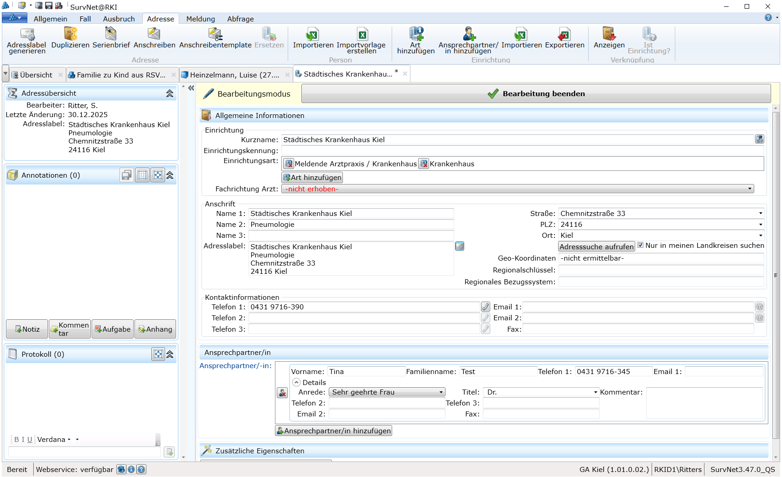Viewport: 782px width, 477px height.
Task: Click the Adresslabel generieren ribbon icon
Action: click(x=27, y=35)
